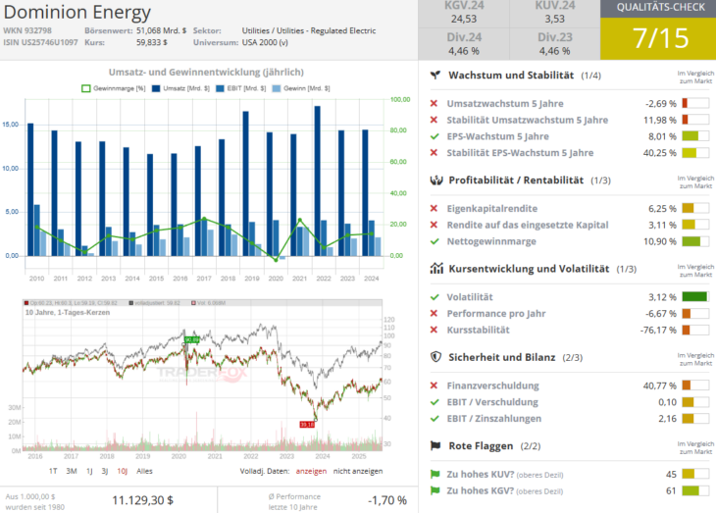
Task: Click the laurel icon beside Profitabilität / Rentabilität
Action: pos(436,180)
